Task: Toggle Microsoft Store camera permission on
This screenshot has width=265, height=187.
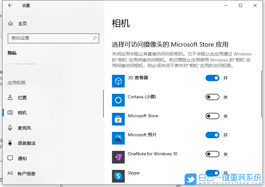Action: click(x=212, y=116)
